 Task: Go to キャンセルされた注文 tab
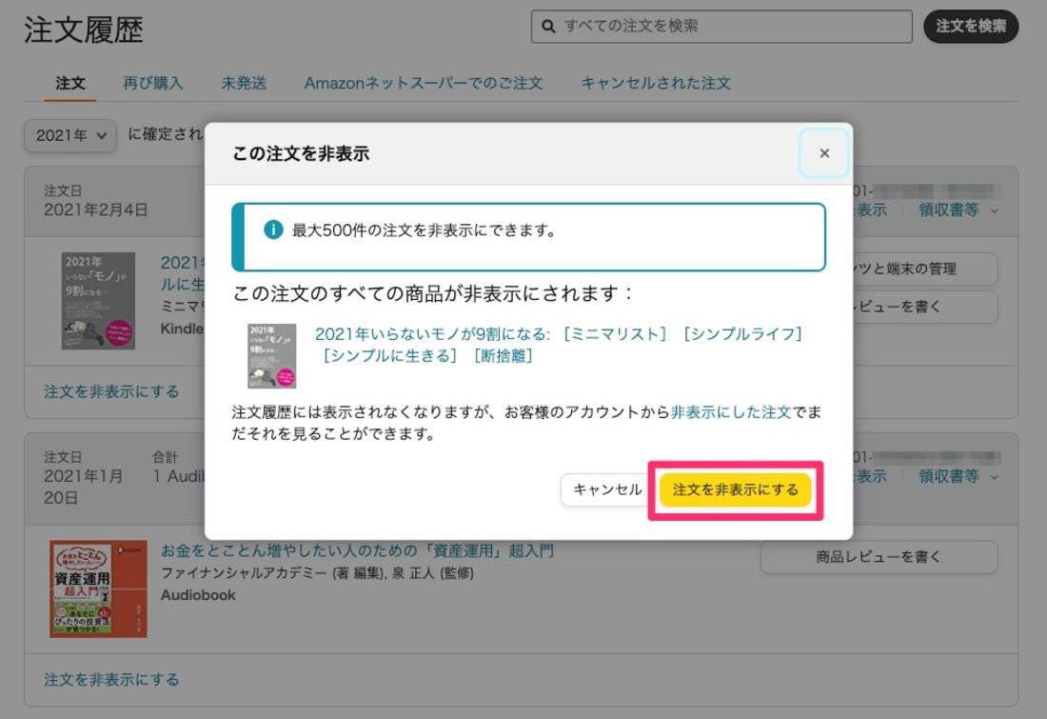pyautogui.click(x=656, y=83)
